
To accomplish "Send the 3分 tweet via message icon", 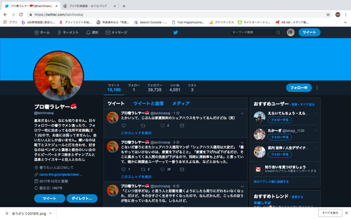I will [x=182, y=169].
